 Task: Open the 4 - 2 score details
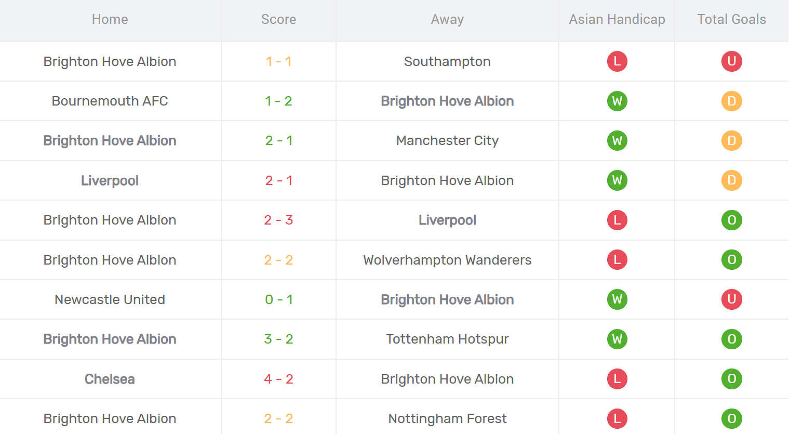(x=278, y=379)
